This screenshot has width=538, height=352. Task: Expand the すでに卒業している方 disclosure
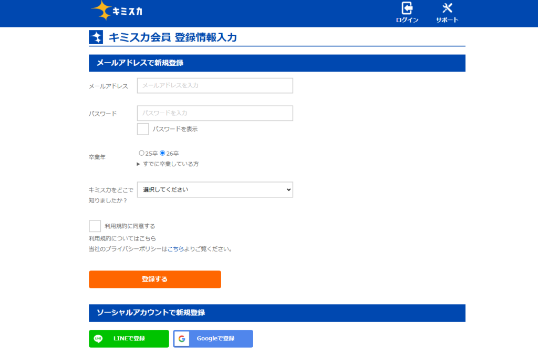(x=168, y=164)
